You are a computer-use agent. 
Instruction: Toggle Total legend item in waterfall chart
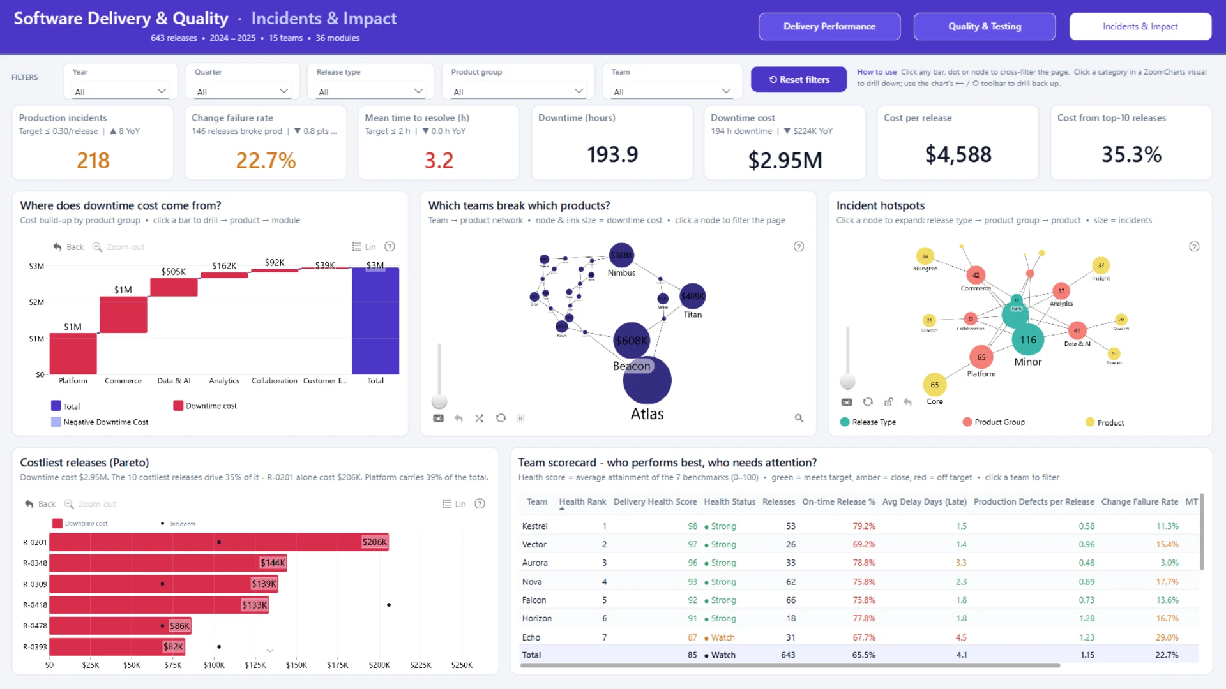[65, 406]
